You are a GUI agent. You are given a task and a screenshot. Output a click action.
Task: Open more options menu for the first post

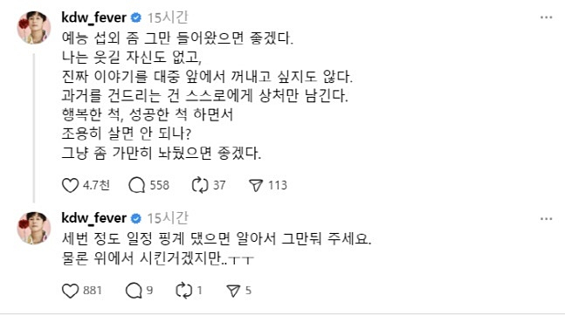click(x=547, y=17)
